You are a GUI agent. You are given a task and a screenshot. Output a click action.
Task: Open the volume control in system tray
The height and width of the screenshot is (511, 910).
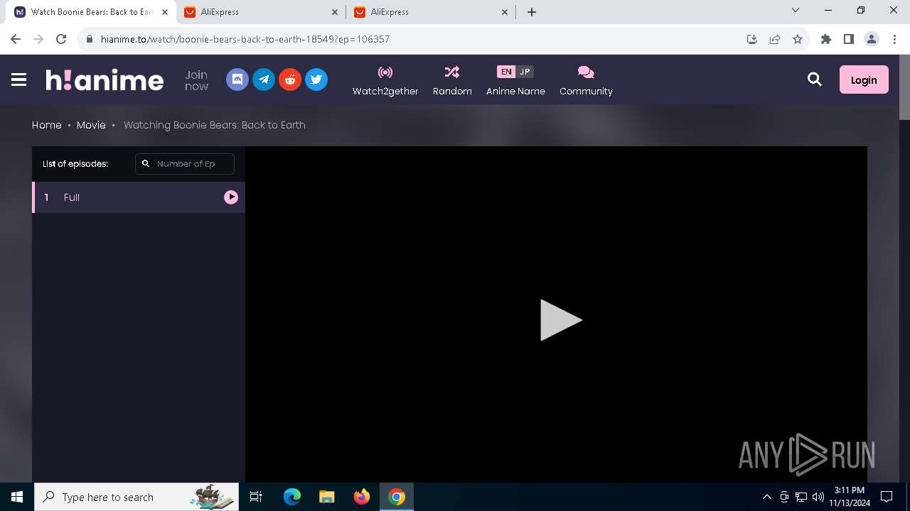(x=818, y=497)
